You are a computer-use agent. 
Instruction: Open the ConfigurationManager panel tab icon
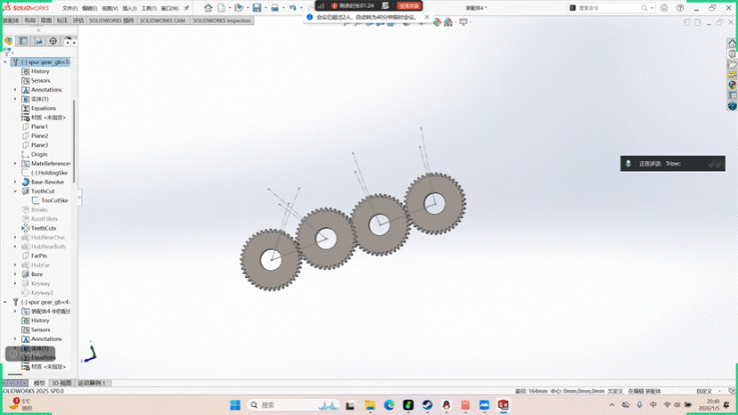[38, 41]
